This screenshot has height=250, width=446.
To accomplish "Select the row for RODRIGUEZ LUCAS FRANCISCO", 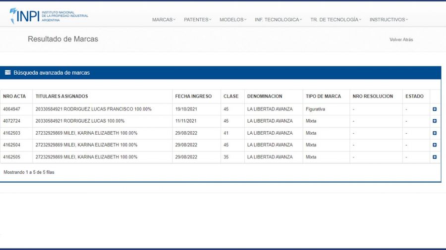I will pyautogui.click(x=93, y=109).
